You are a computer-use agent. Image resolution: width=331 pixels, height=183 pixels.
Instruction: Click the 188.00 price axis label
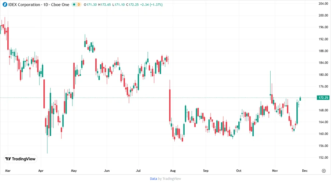point(323,51)
